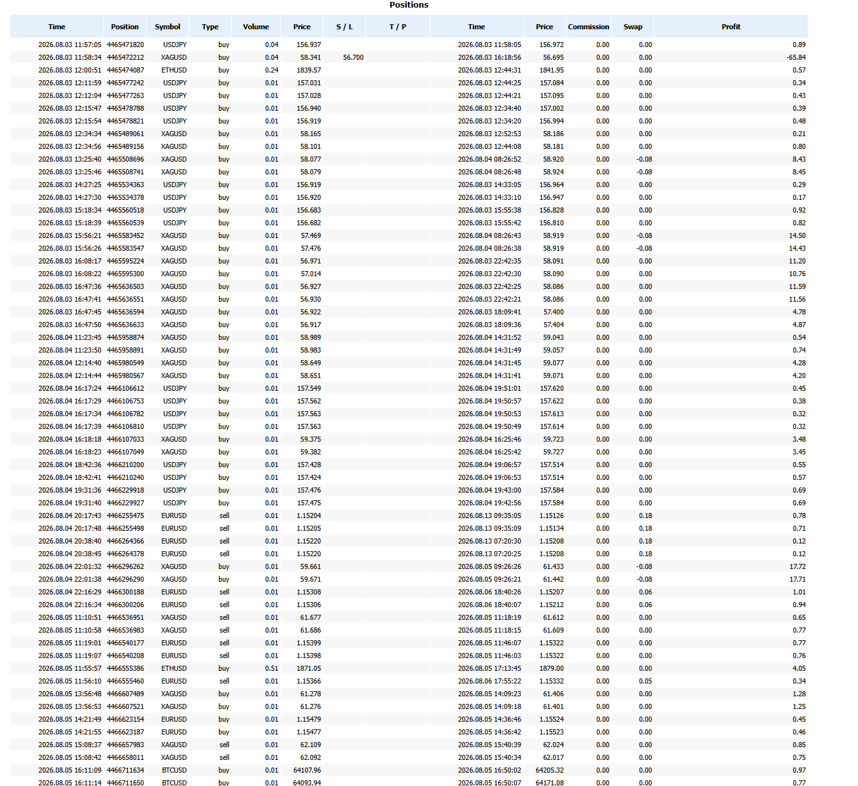Click the T / P column header
This screenshot has width=858, height=786.
point(398,27)
